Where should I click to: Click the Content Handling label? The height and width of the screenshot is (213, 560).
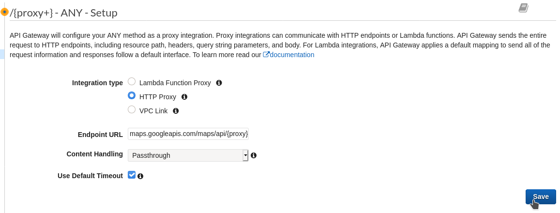click(x=95, y=154)
